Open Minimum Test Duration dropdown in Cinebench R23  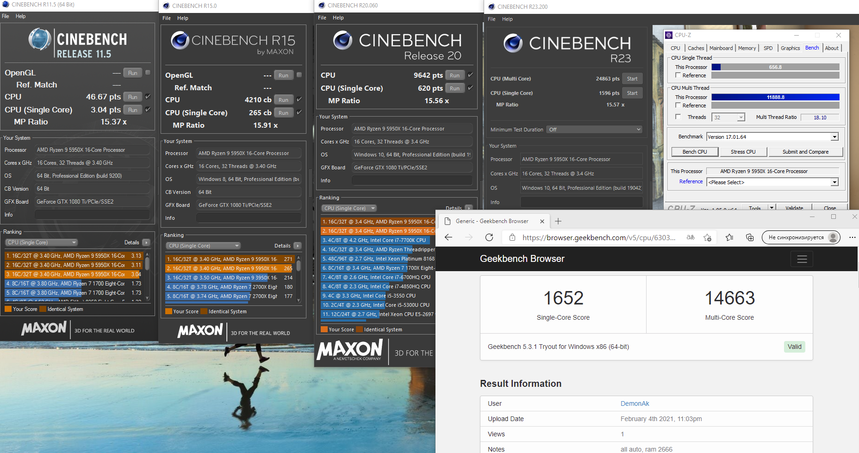tap(594, 130)
